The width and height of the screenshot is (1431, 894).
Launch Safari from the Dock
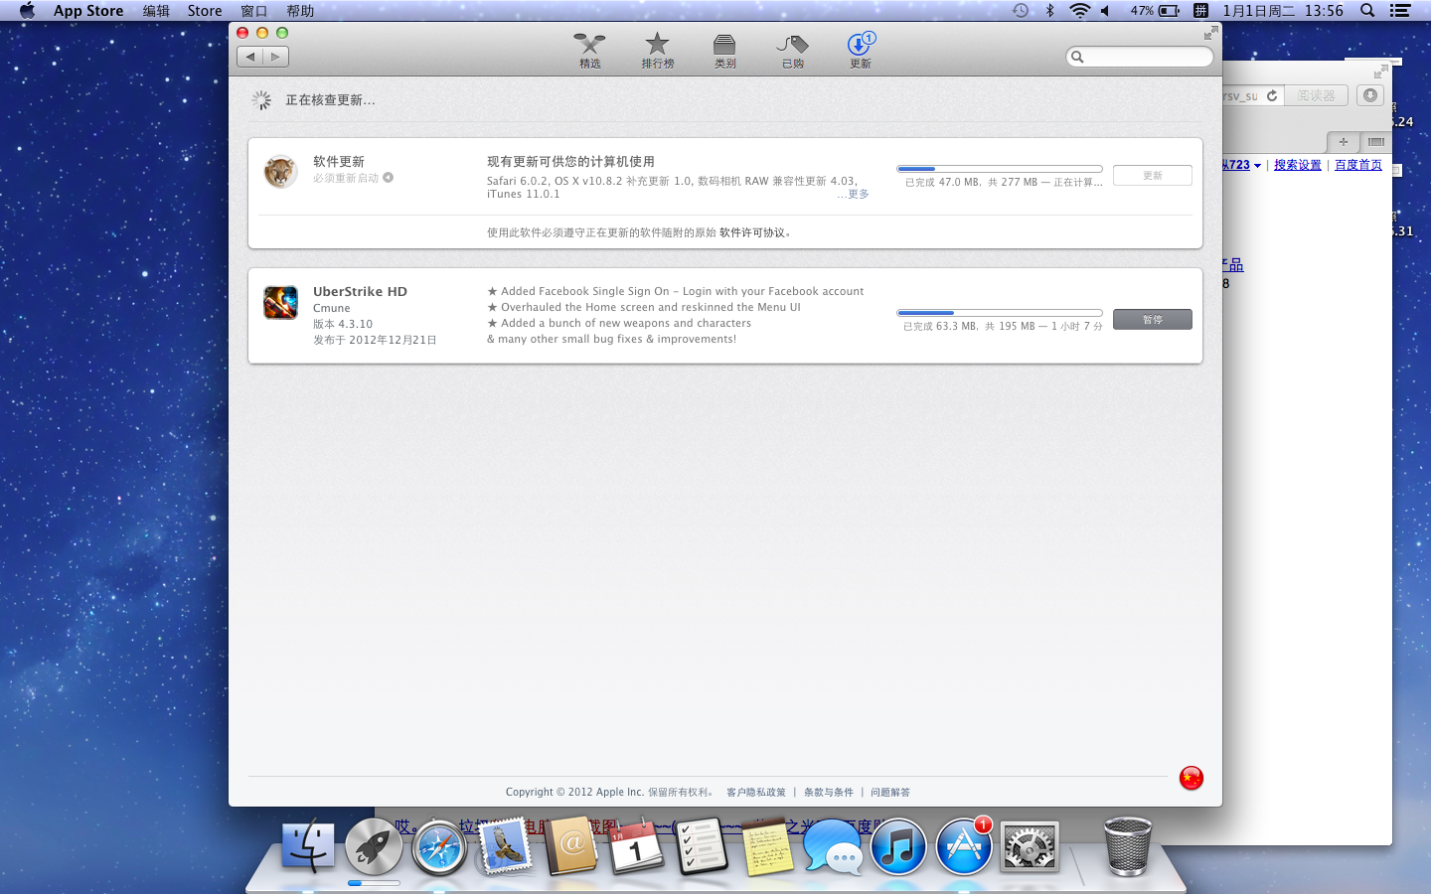tap(439, 847)
